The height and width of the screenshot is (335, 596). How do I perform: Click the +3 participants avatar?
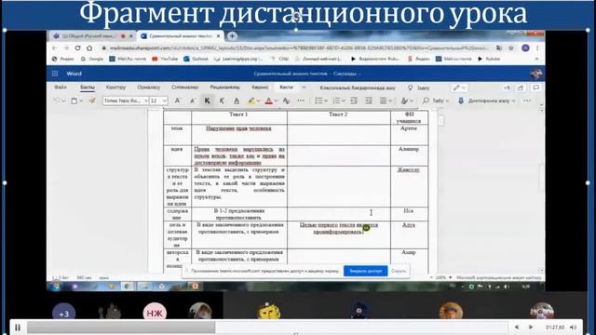click(x=64, y=313)
